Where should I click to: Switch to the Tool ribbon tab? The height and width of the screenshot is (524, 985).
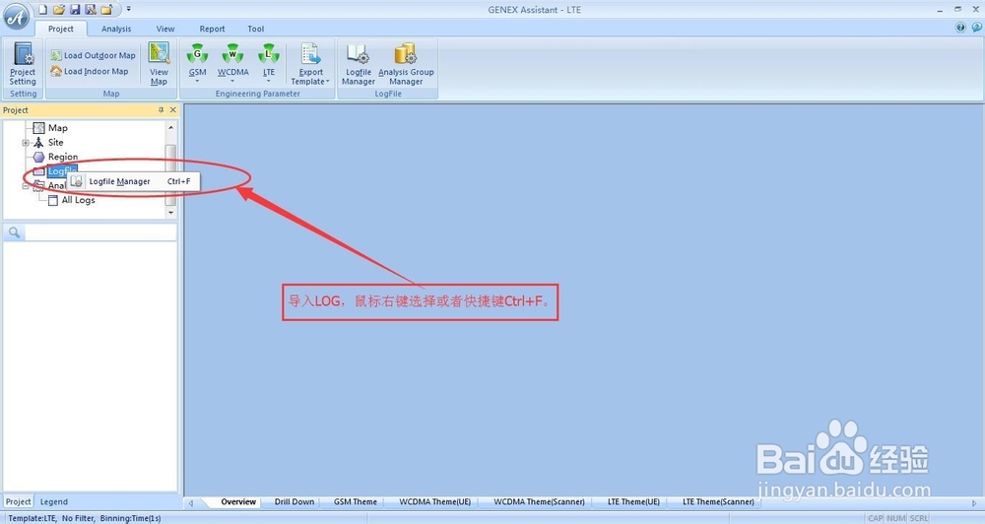256,29
